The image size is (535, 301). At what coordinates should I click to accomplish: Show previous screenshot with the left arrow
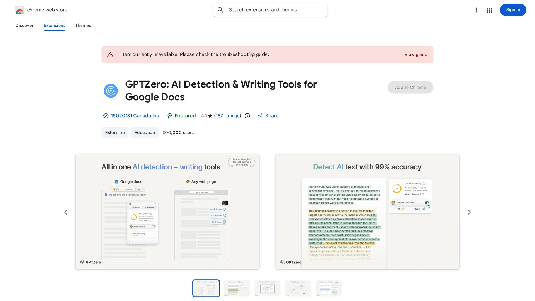(x=66, y=212)
